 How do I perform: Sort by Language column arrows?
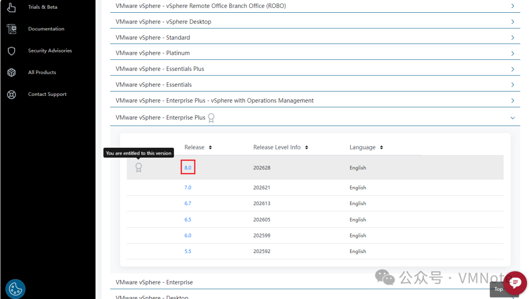[x=381, y=147]
